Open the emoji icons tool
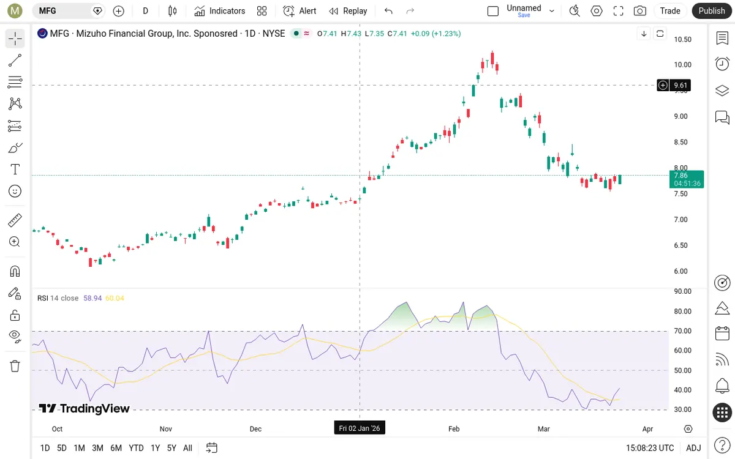The width and height of the screenshot is (735, 459). click(x=15, y=191)
